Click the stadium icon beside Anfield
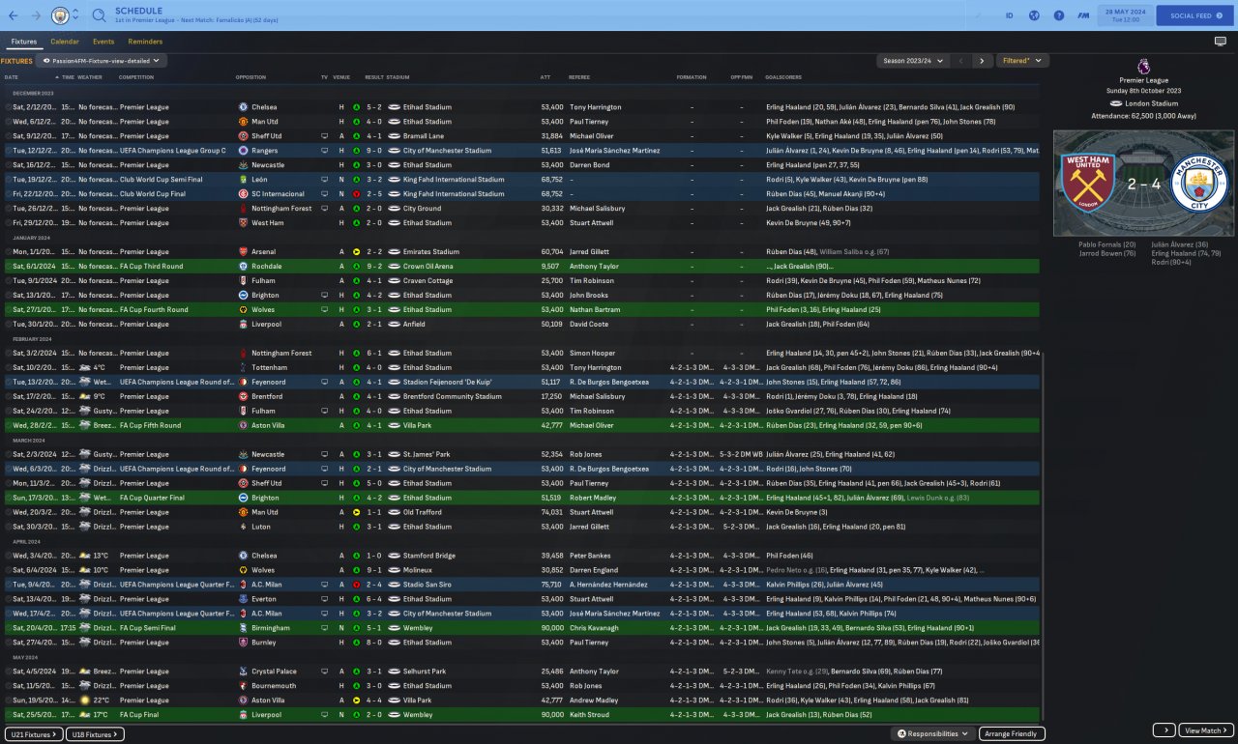Viewport: 1238px width, 744px height. point(394,324)
